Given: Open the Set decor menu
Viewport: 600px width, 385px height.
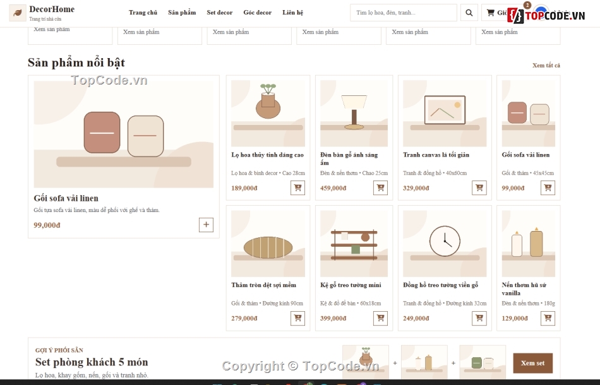Looking at the screenshot, I should pos(220,13).
